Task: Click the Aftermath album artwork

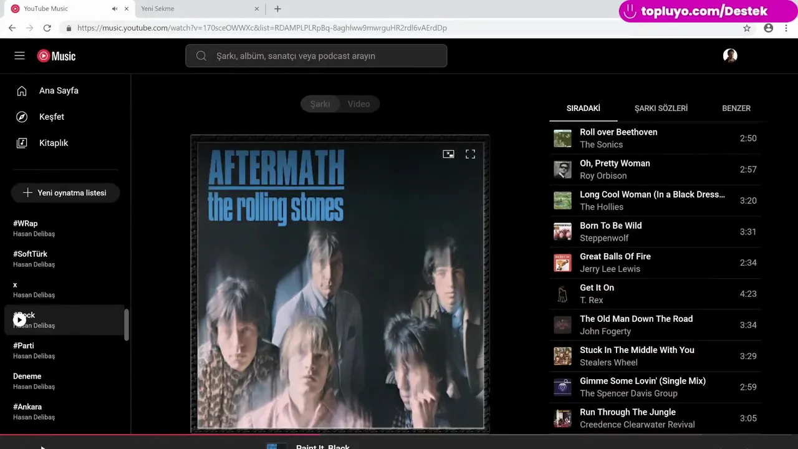Action: coord(340,284)
